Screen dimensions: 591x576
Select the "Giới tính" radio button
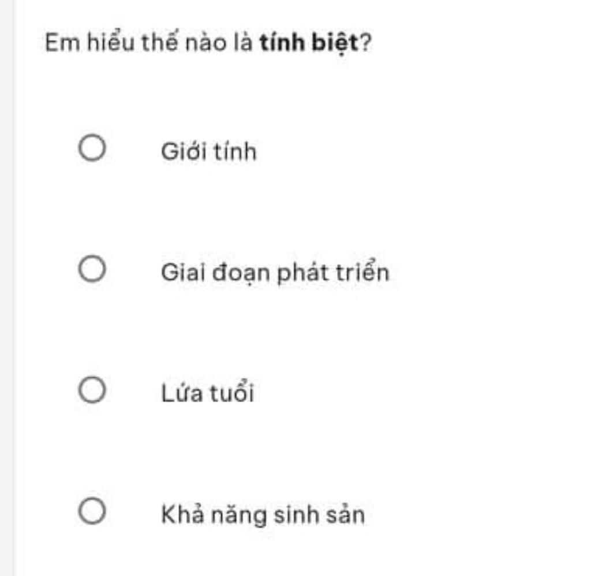tap(92, 147)
